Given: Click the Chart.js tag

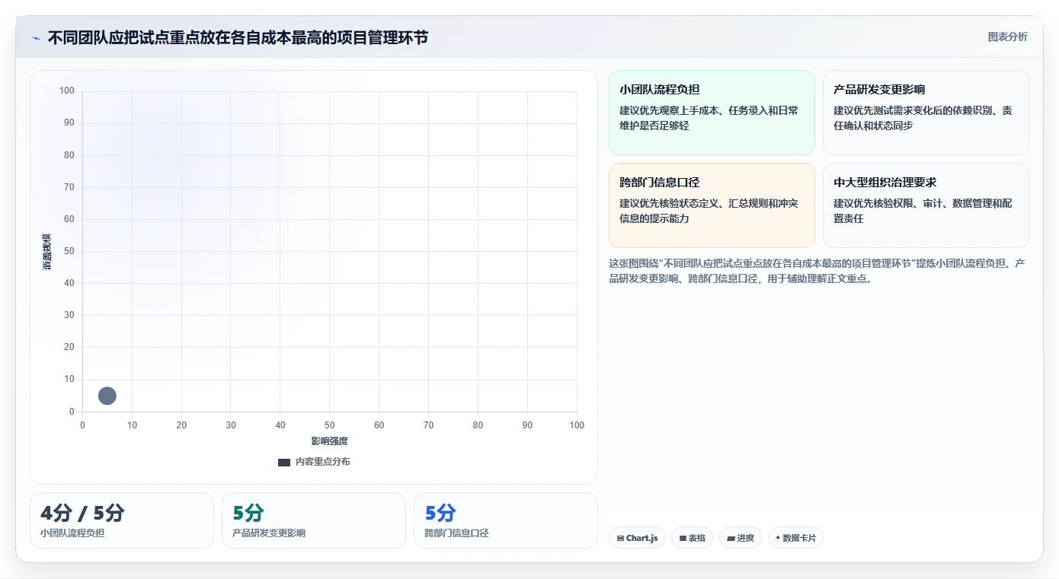Looking at the screenshot, I should pos(637,538).
